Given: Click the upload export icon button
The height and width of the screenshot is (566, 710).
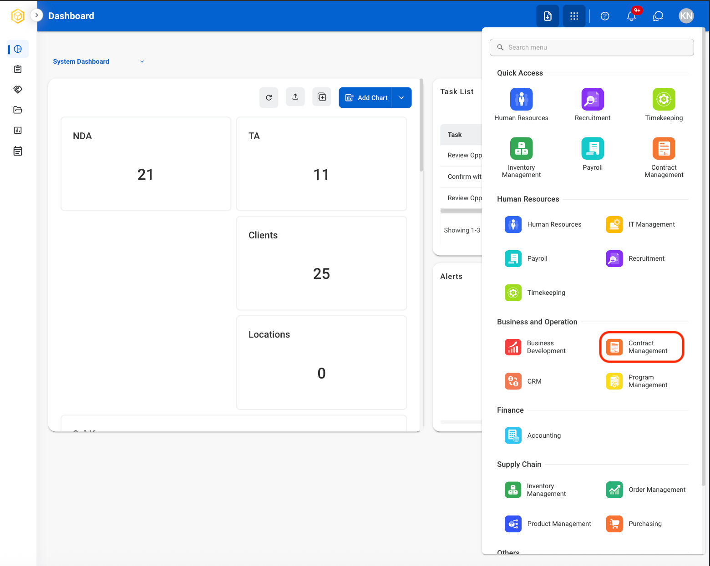Looking at the screenshot, I should [295, 97].
